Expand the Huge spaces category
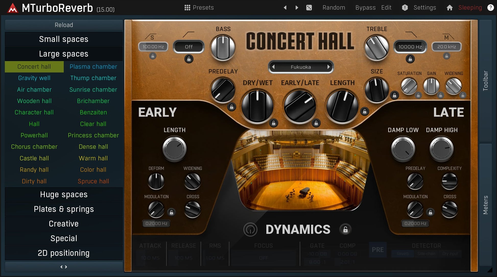This screenshot has height=277, width=497. [64, 195]
